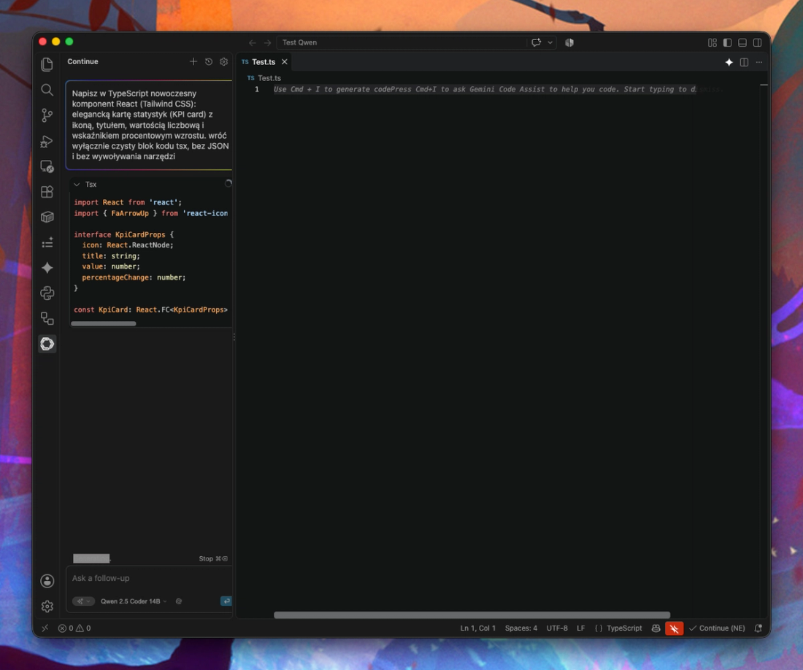Open the Python view in activity bar
803x670 pixels.
click(47, 293)
